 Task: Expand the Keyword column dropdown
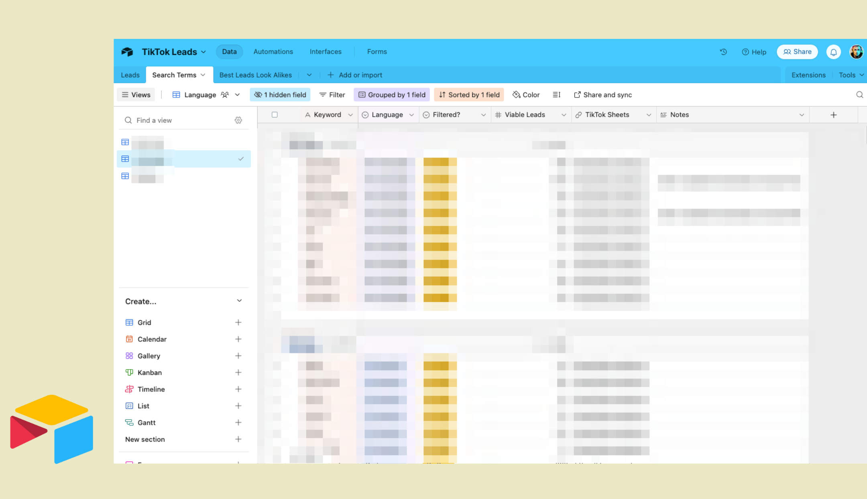click(x=350, y=115)
